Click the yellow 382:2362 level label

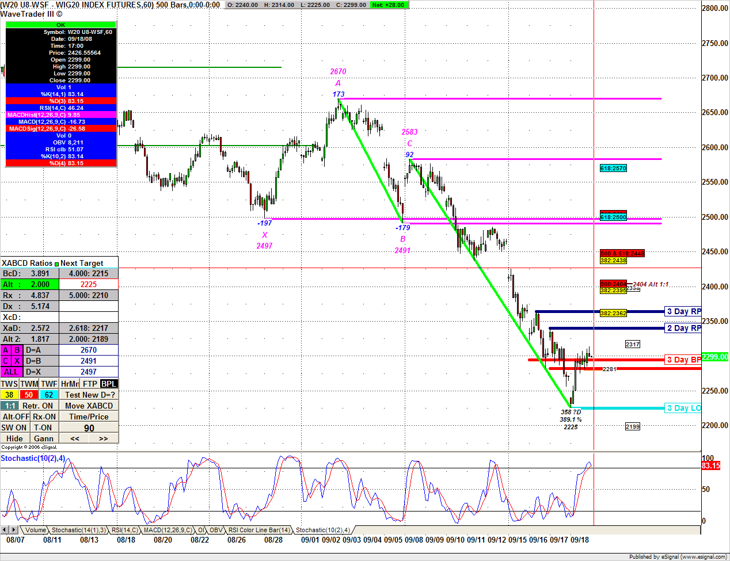[613, 313]
